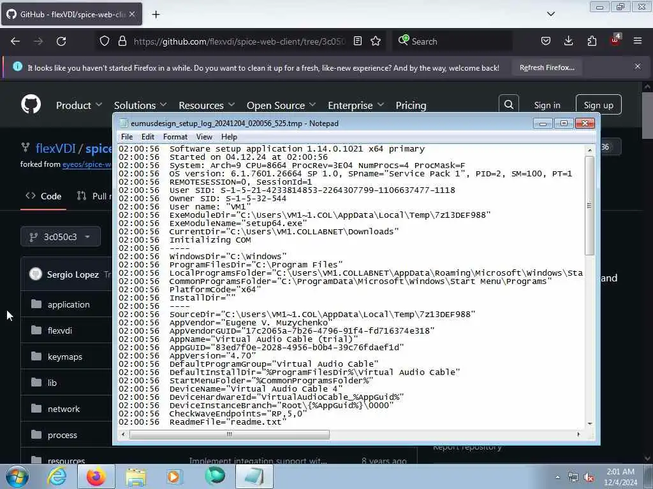The width and height of the screenshot is (653, 489).
Task: Select the GitHub Code tab
Action: pyautogui.click(x=44, y=196)
